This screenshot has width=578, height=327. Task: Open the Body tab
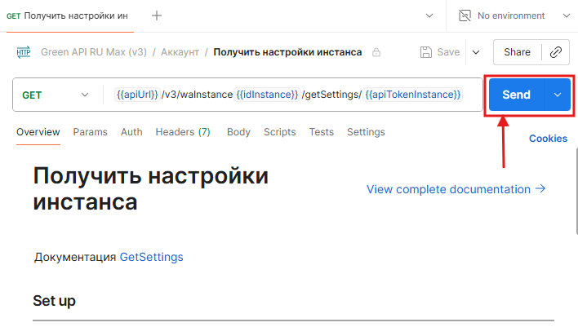point(238,132)
